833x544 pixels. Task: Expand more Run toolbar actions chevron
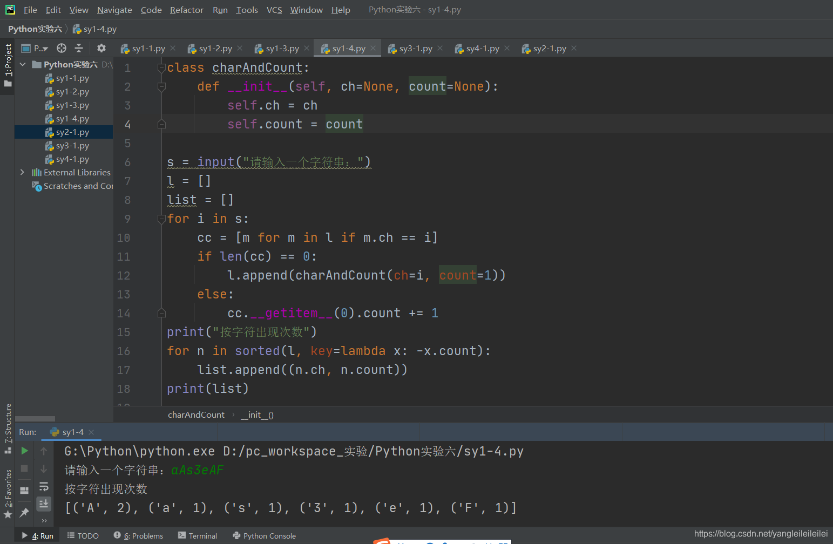pos(44,521)
